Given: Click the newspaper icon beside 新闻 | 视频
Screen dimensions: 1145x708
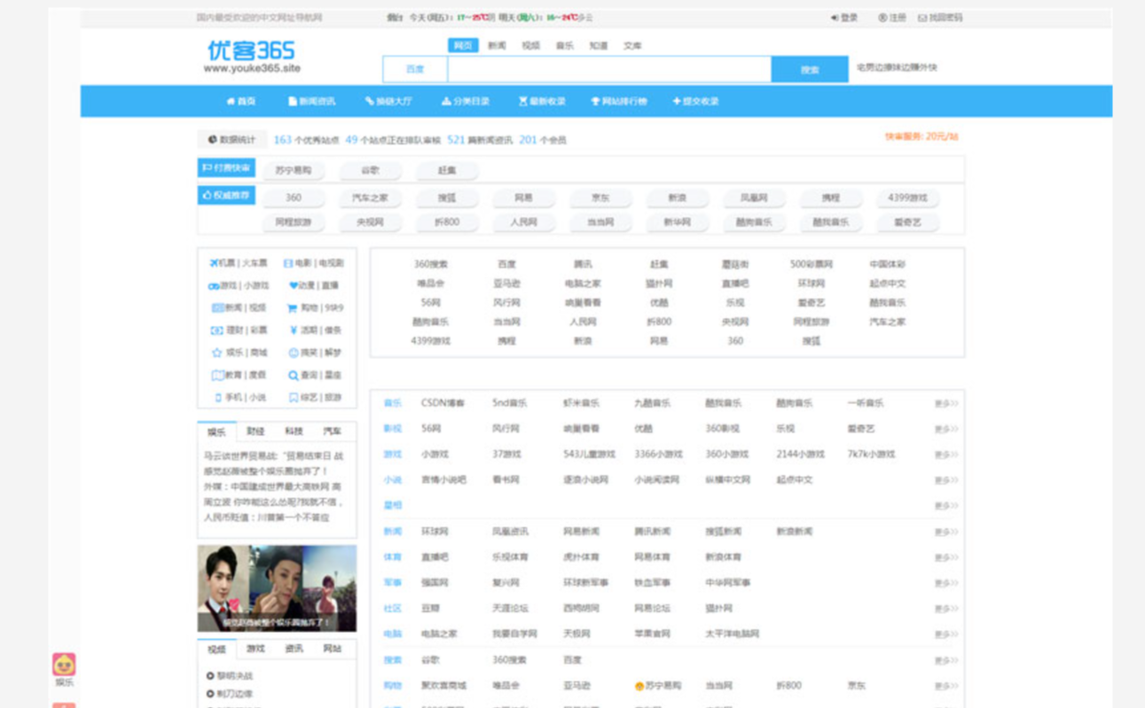Looking at the screenshot, I should 217,308.
